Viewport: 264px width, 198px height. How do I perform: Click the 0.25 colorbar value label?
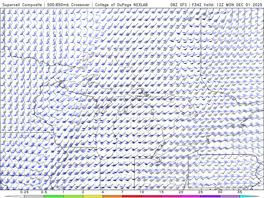[x=24, y=192]
